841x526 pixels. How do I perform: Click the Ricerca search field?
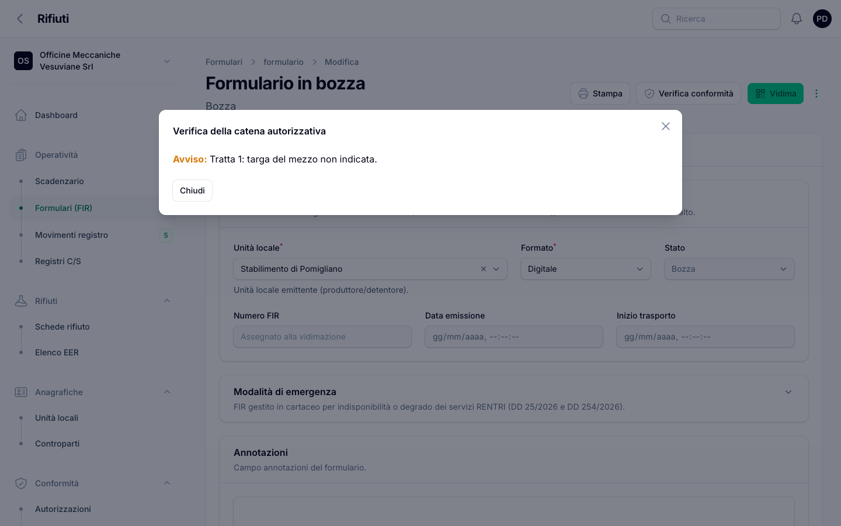pos(717,19)
